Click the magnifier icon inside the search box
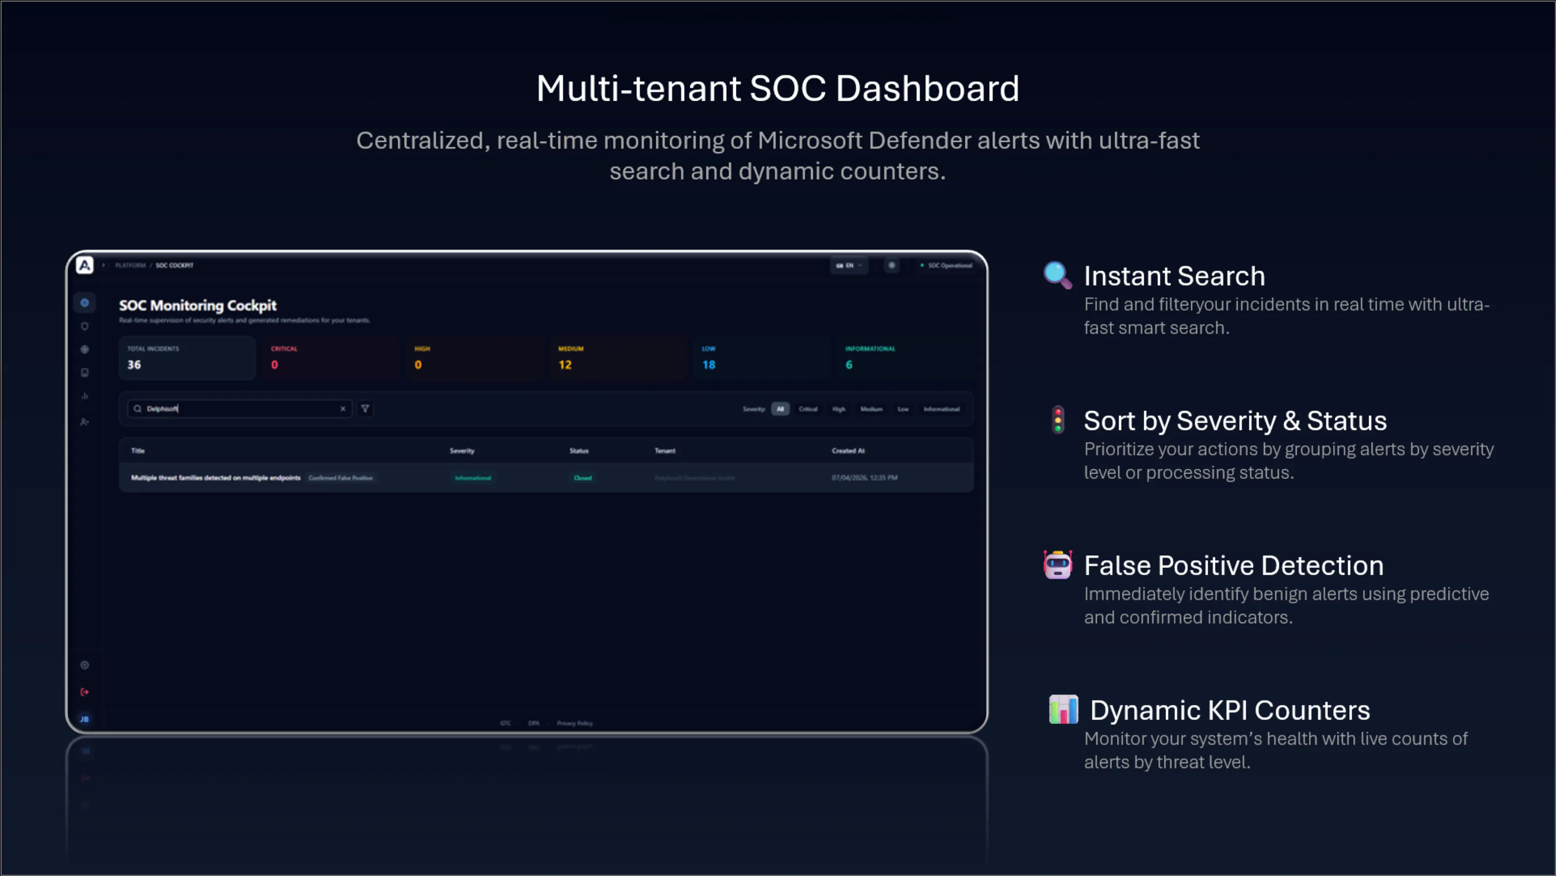Screen dimensions: 1556x876 tap(138, 409)
